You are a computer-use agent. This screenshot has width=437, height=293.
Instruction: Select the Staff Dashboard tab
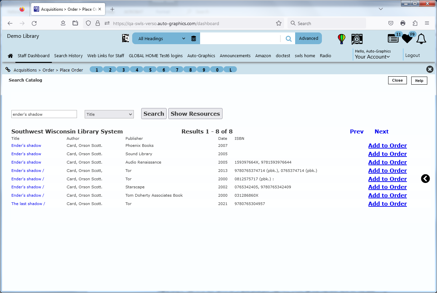point(33,56)
